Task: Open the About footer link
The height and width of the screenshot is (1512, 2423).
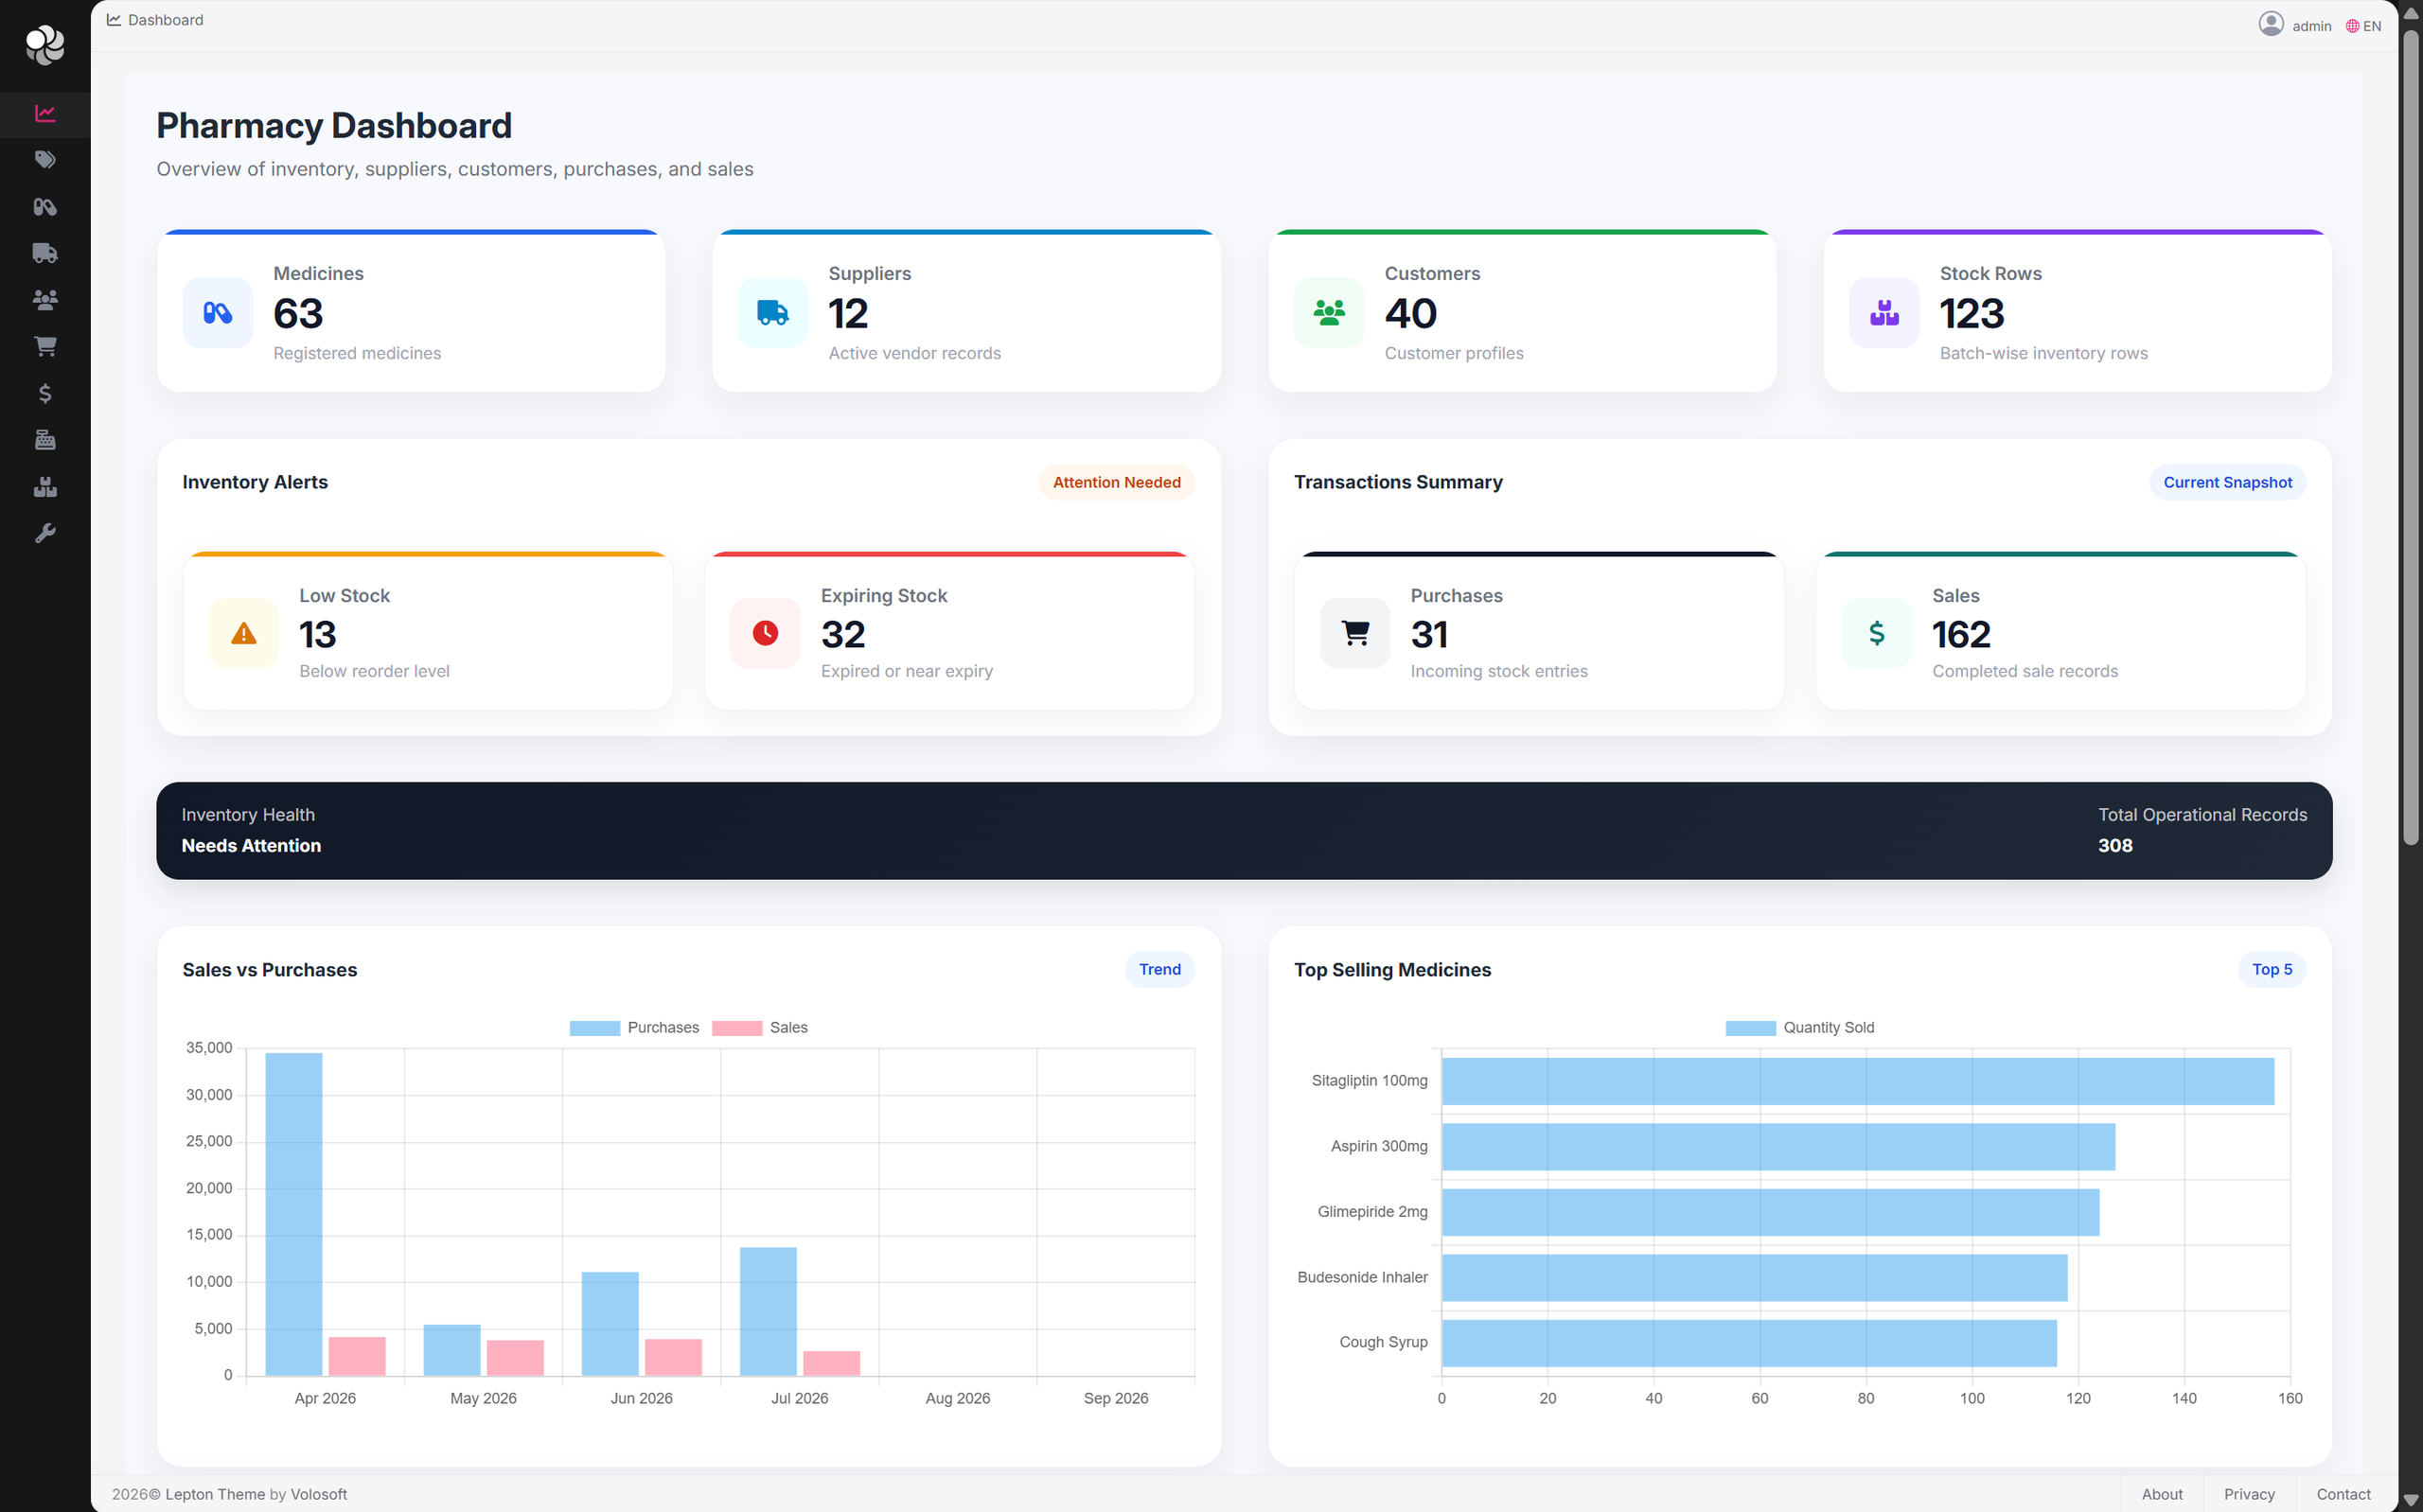Action: point(2162,1494)
